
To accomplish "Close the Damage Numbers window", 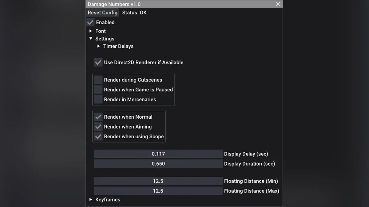I will tap(278, 4).
